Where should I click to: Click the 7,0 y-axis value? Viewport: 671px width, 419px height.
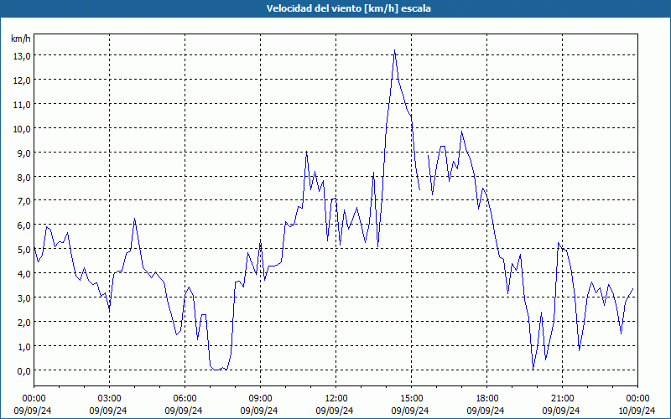24,201
